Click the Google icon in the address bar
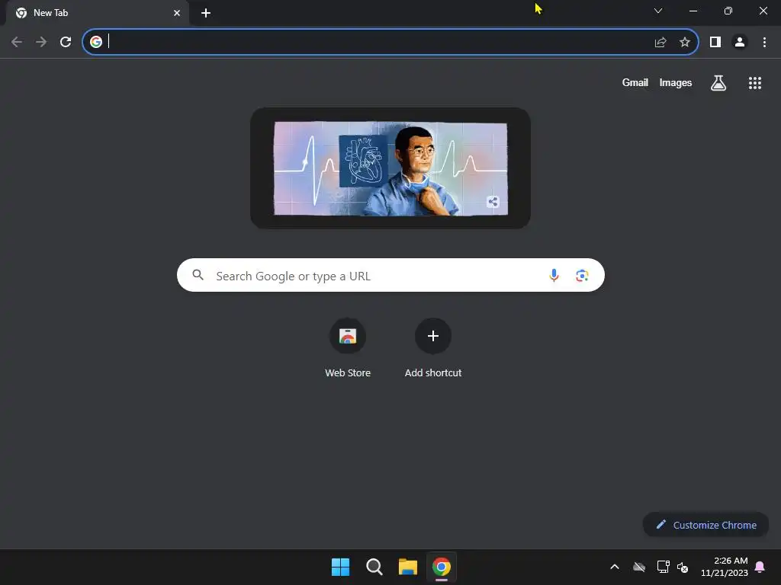Image resolution: width=781 pixels, height=585 pixels. coord(95,42)
